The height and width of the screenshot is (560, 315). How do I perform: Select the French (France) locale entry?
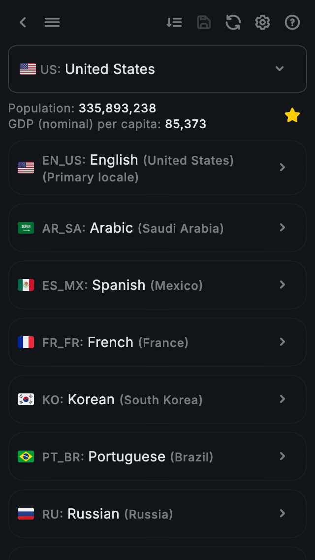click(157, 342)
